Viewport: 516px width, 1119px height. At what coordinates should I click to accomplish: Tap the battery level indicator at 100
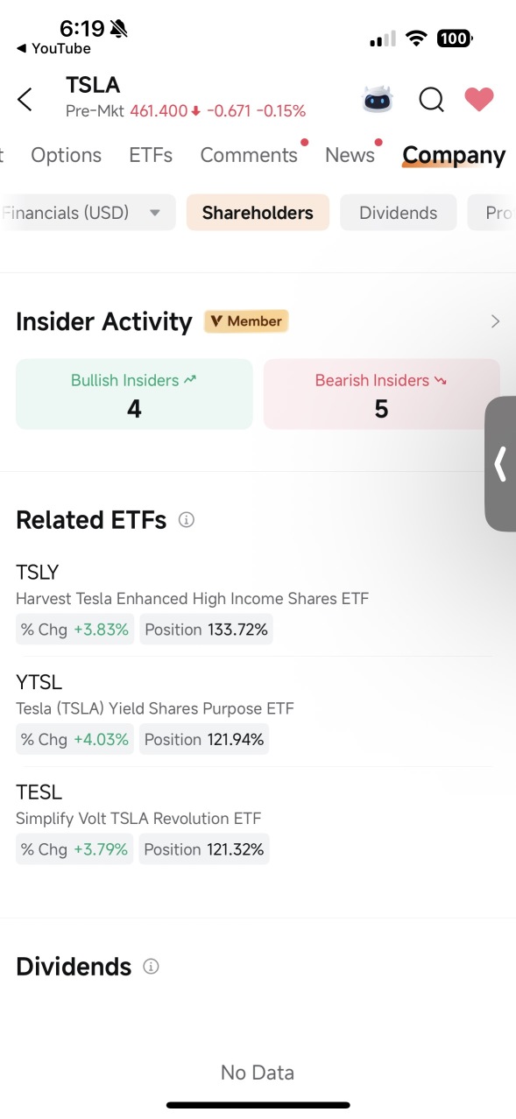coord(454,38)
